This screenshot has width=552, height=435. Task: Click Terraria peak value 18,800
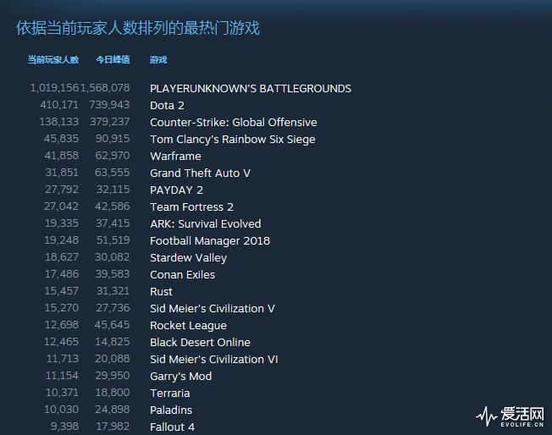coord(113,393)
